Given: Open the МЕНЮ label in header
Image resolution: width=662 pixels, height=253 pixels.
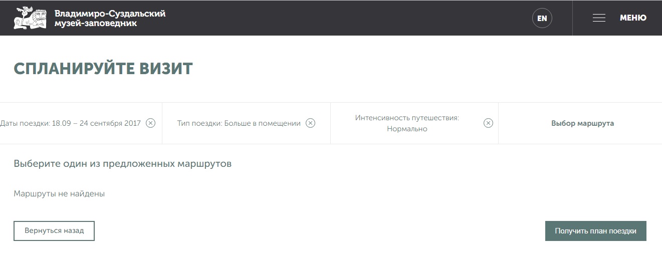Looking at the screenshot, I should coord(633,18).
